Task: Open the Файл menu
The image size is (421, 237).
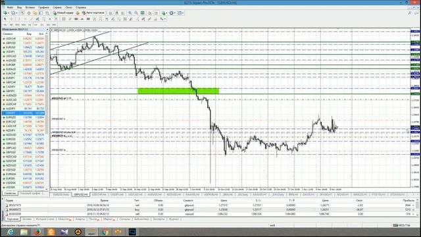Action: pyautogui.click(x=10, y=7)
